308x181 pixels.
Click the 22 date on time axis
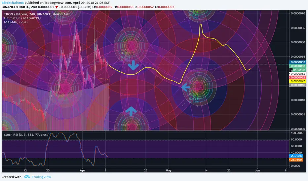(229, 170)
